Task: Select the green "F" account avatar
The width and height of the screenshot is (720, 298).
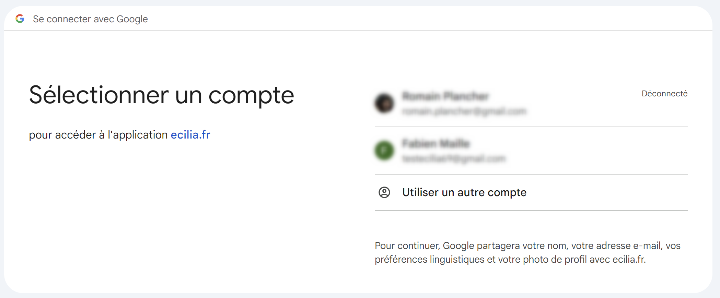Action: (x=384, y=150)
